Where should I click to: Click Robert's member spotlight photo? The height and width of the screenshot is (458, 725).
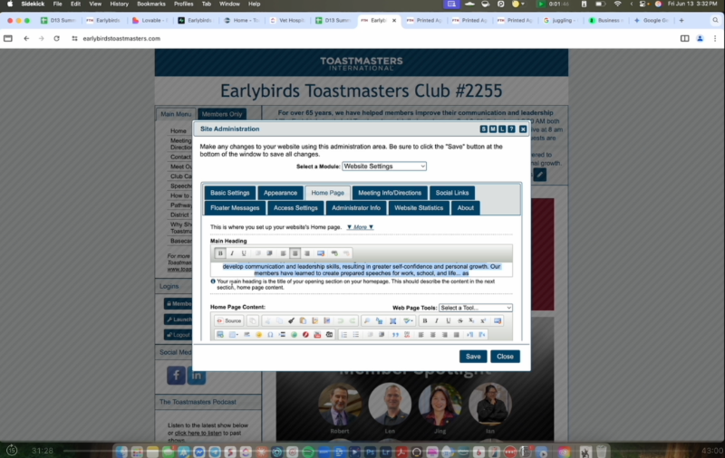tap(339, 405)
